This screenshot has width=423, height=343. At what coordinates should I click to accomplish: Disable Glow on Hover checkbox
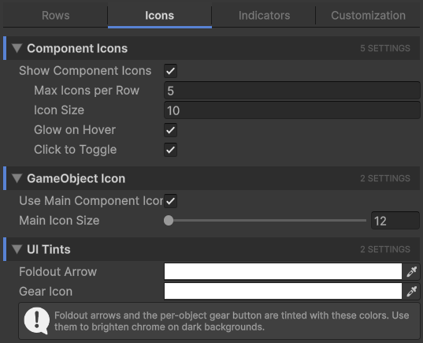pos(170,130)
